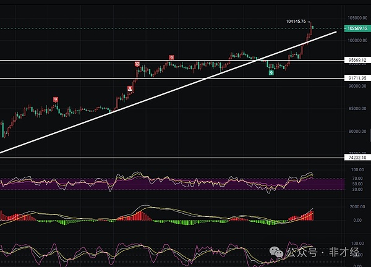Screen dimensions: 371x267
Task: Click the purple RSI indicator band
Action: coord(155,184)
